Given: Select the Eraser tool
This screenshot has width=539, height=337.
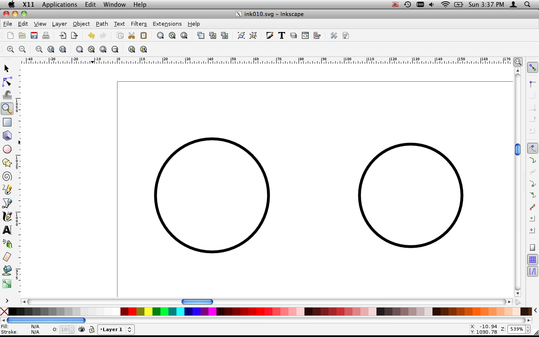Looking at the screenshot, I should click(x=7, y=257).
